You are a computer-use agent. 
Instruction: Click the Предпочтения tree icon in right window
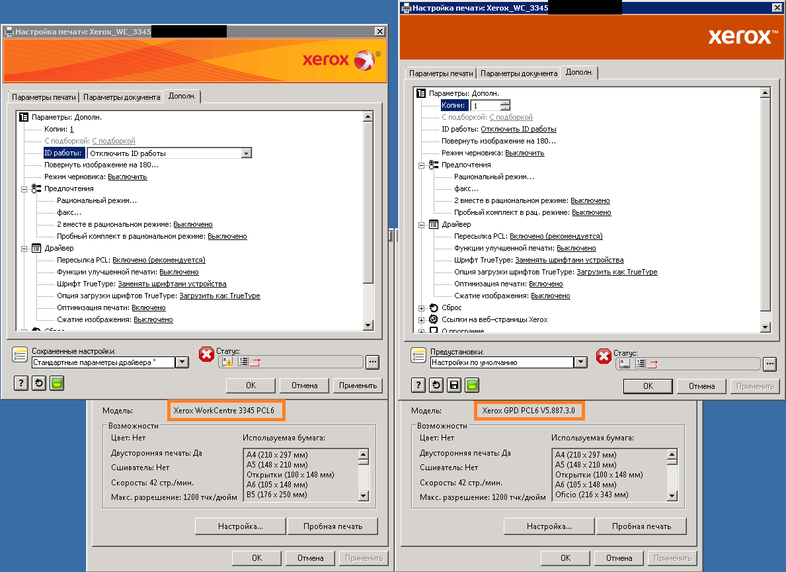tap(434, 165)
